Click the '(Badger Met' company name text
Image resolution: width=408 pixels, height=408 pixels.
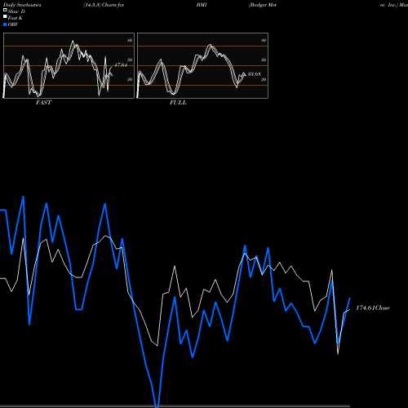[263, 5]
